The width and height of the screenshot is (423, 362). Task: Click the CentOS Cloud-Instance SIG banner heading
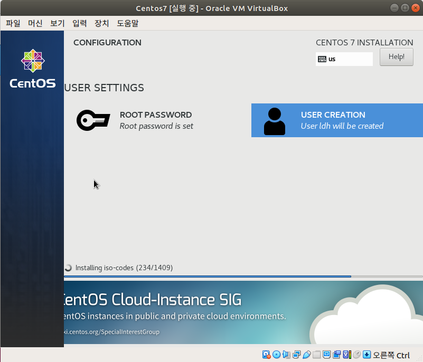click(153, 299)
